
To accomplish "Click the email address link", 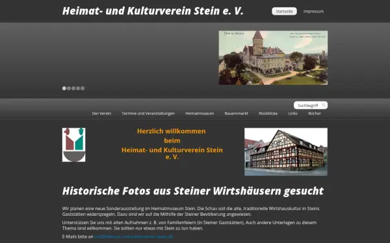I will (x=133, y=237).
